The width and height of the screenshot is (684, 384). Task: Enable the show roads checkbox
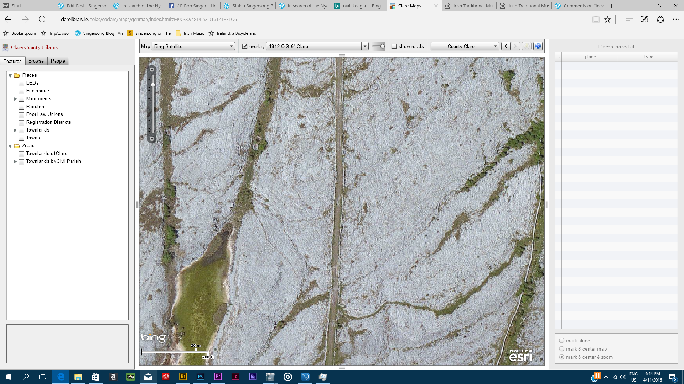[394, 46]
